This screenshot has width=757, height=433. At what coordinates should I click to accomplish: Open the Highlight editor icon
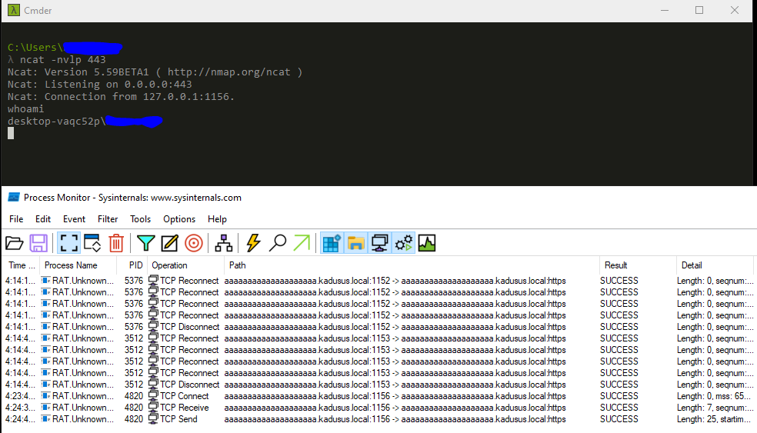[x=169, y=243]
